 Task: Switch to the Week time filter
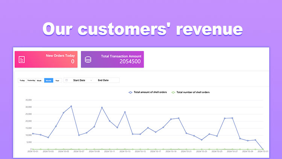39,80
